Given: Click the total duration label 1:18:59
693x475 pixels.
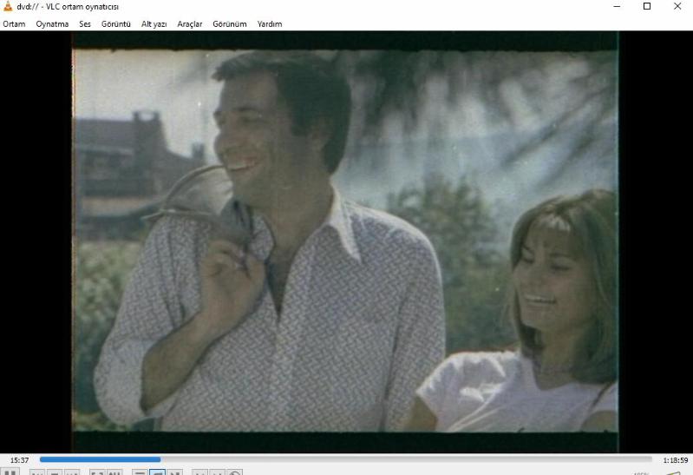Looking at the screenshot, I should tap(675, 459).
